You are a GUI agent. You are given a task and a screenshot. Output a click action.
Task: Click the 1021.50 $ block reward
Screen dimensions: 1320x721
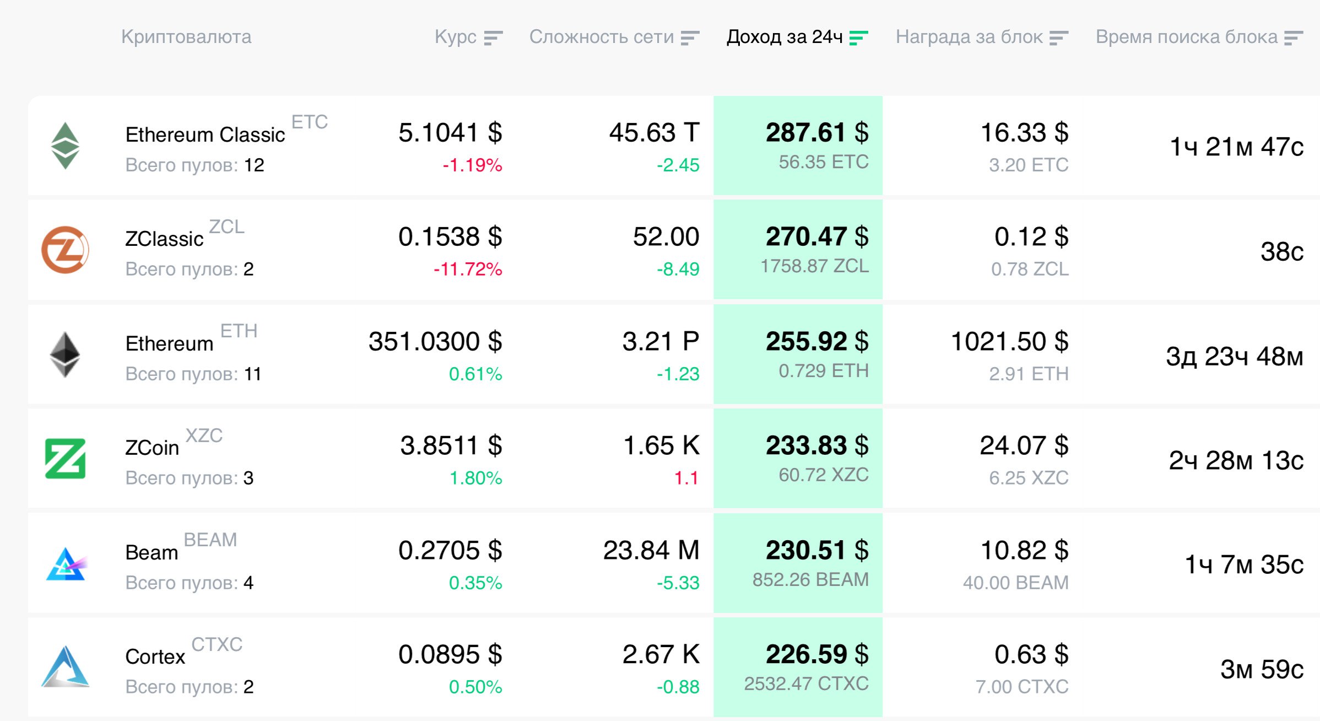pyautogui.click(x=1009, y=342)
